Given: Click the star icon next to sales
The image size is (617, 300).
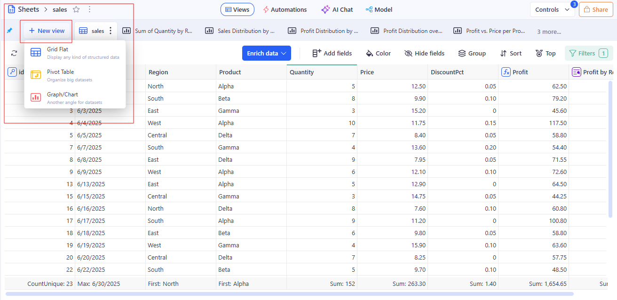Looking at the screenshot, I should pos(76,9).
